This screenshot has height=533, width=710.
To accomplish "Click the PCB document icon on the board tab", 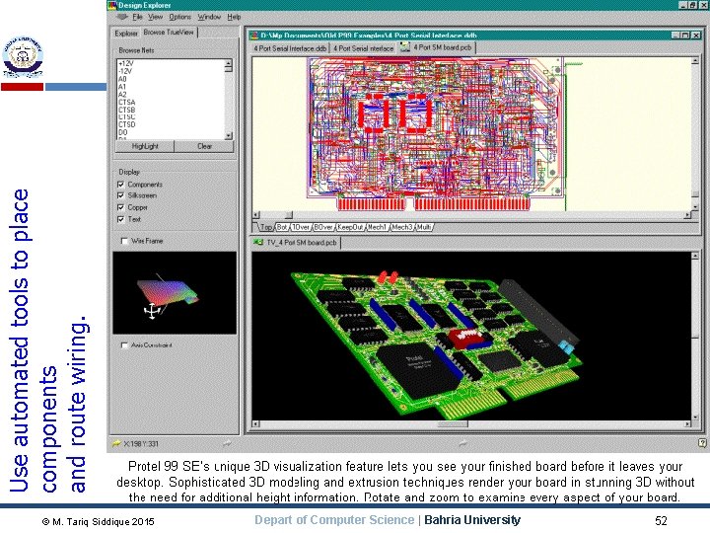I will 405,47.
